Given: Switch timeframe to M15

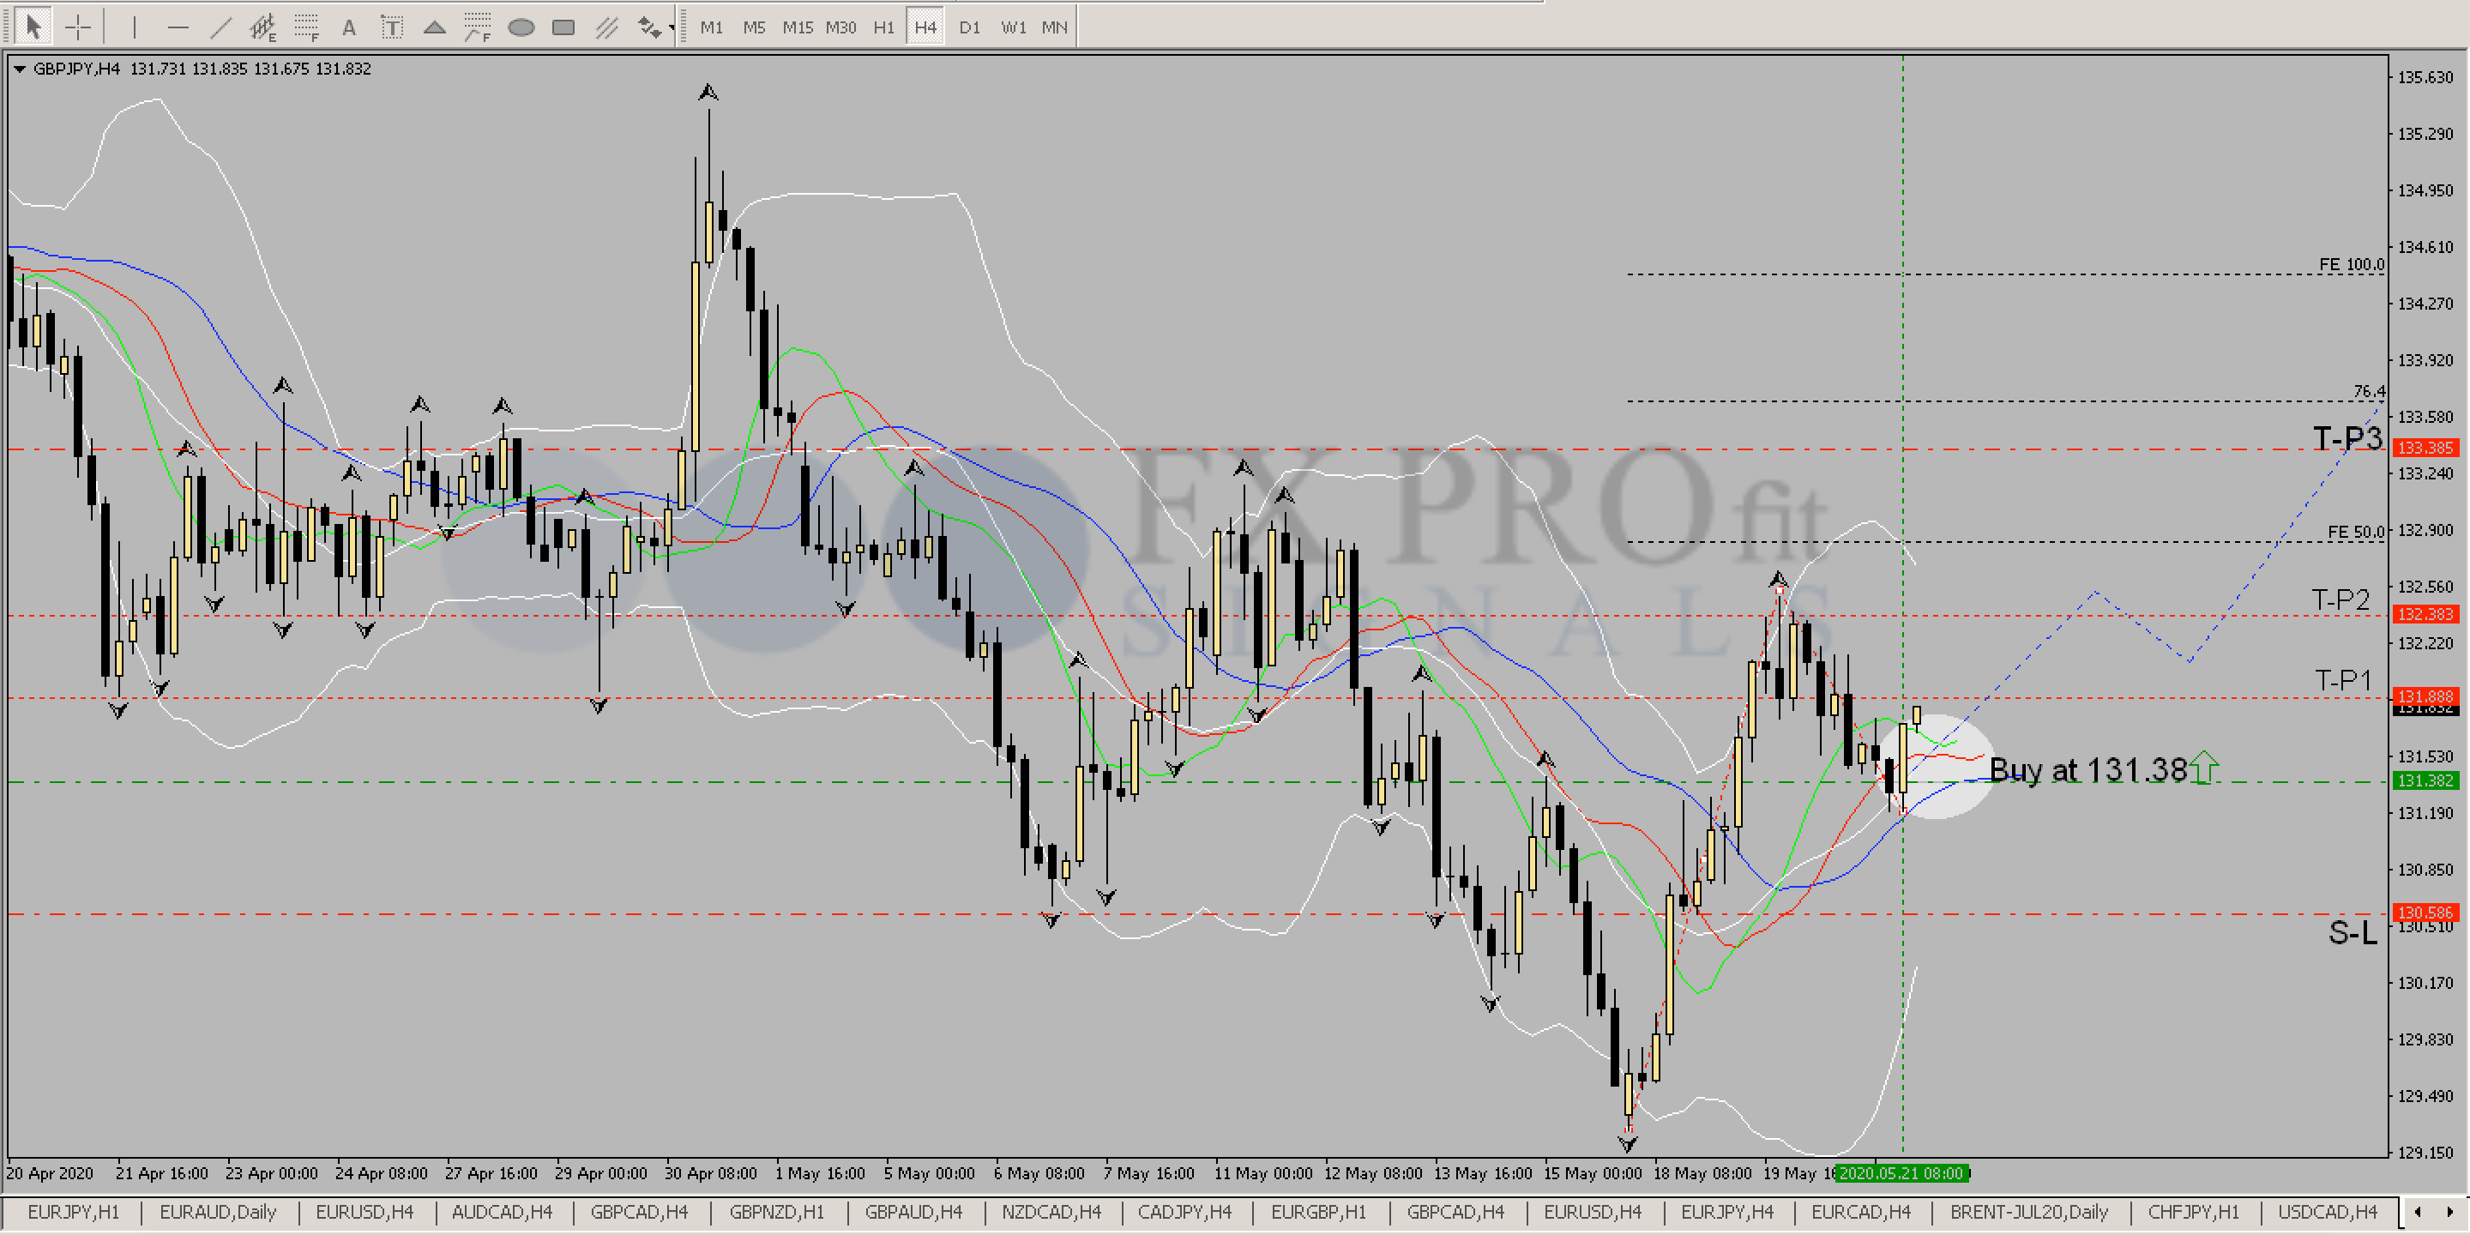Looking at the screenshot, I should click(797, 27).
